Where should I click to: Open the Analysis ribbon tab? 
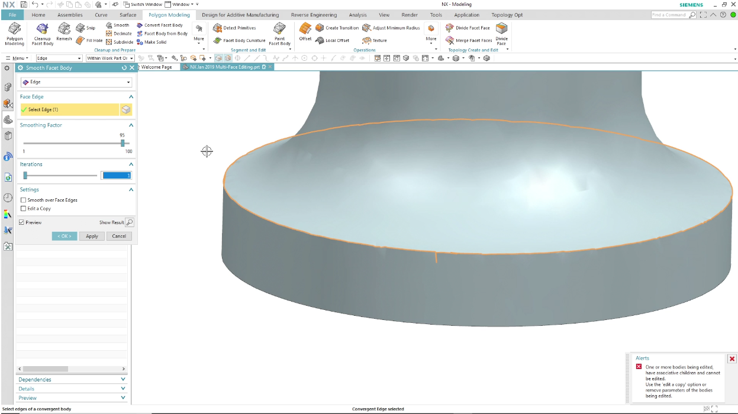coord(357,15)
